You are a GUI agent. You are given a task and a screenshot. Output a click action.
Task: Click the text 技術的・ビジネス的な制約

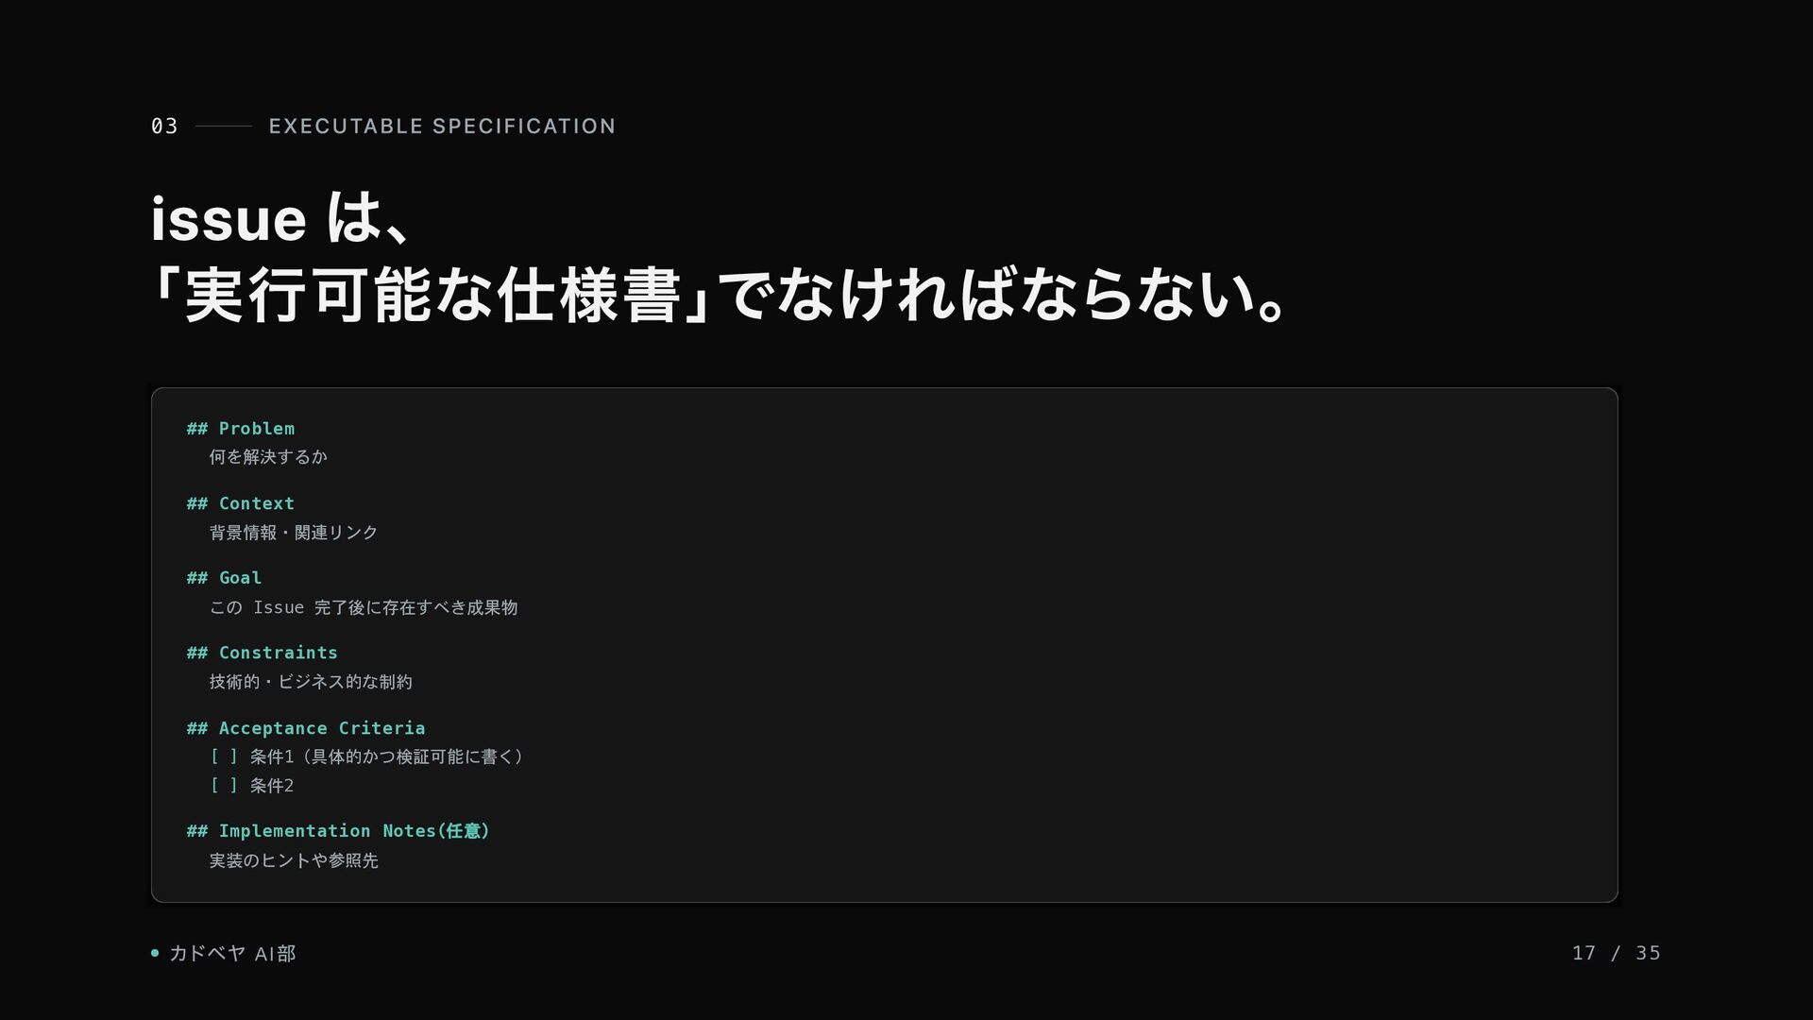(311, 682)
